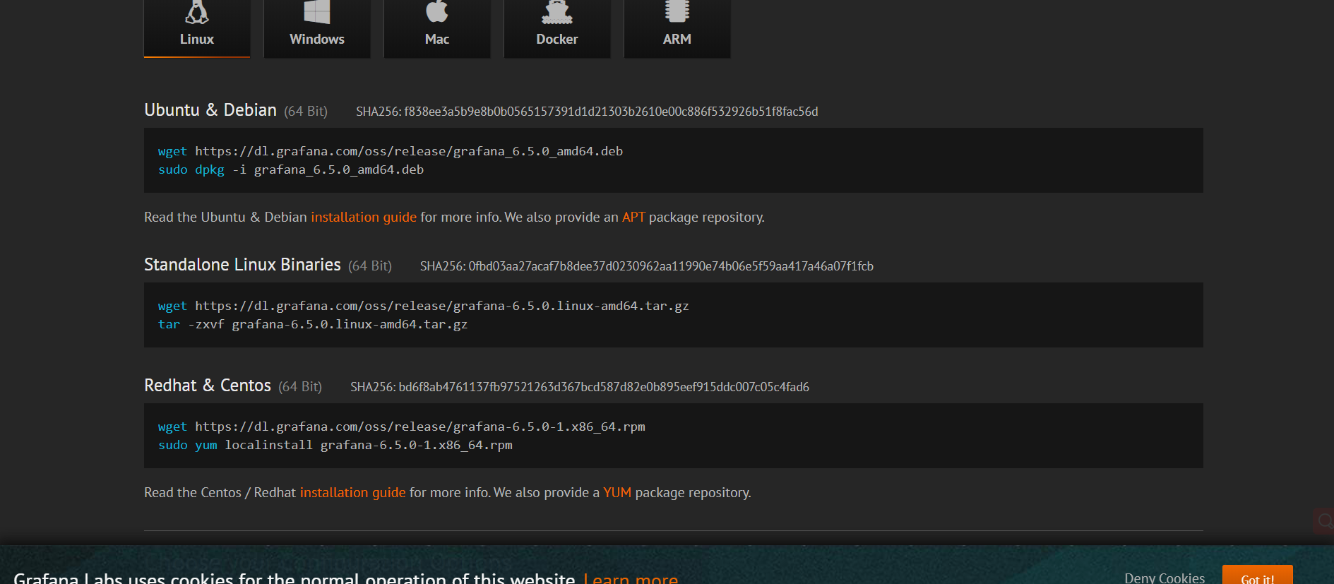Follow the APT package repository link
1334x584 pixels.
pyautogui.click(x=633, y=217)
